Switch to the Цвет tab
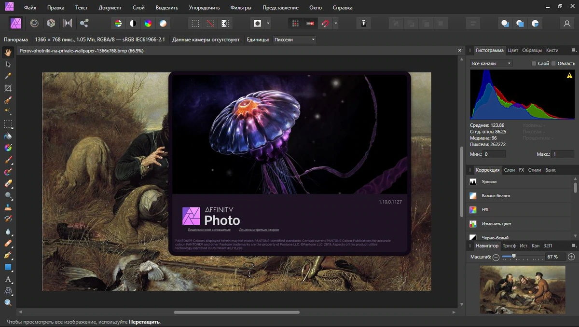The image size is (579, 327). (513, 50)
